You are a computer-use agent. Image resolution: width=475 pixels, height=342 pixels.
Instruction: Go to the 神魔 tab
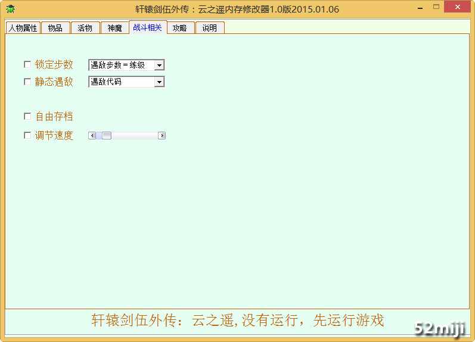114,28
